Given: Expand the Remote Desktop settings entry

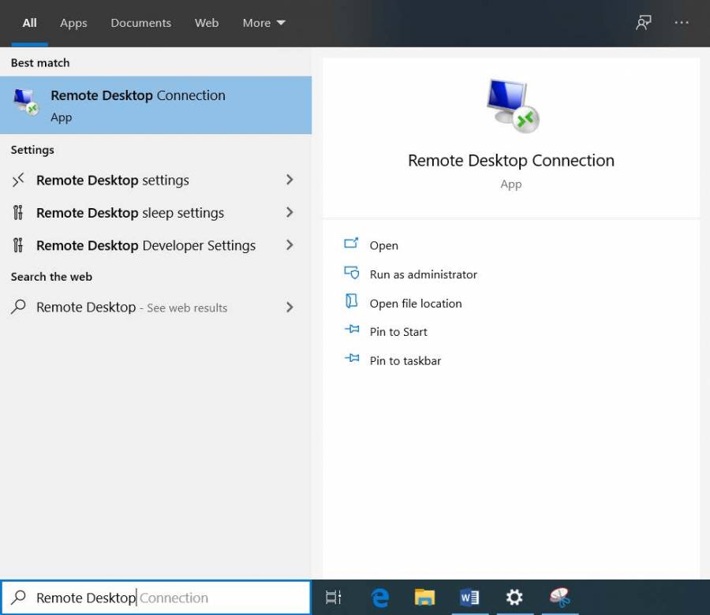Looking at the screenshot, I should coord(290,180).
